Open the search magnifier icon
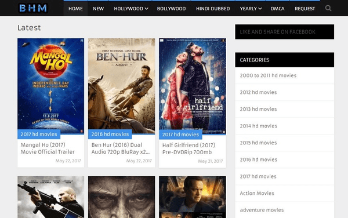 click(328, 9)
